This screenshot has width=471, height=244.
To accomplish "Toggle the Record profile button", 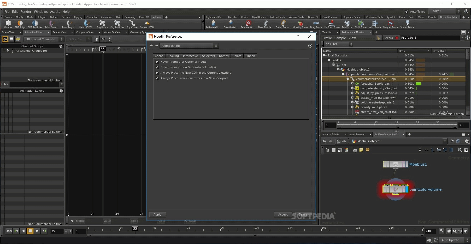I will point(391,38).
